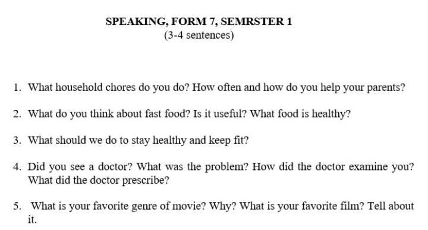The width and height of the screenshot is (428, 230).
Task: Click the heading 'SPEAKING, FORM 7, SEMRSTER 1'
Action: (x=199, y=21)
